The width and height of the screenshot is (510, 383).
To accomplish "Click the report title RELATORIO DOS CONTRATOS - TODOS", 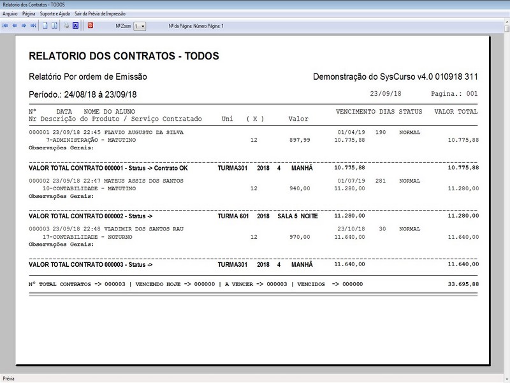I will (x=124, y=56).
